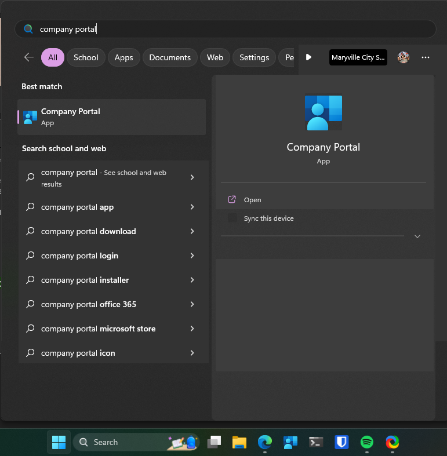The width and height of the screenshot is (447, 456).
Task: Expand more actions with the down chevron
Action: [x=417, y=236]
